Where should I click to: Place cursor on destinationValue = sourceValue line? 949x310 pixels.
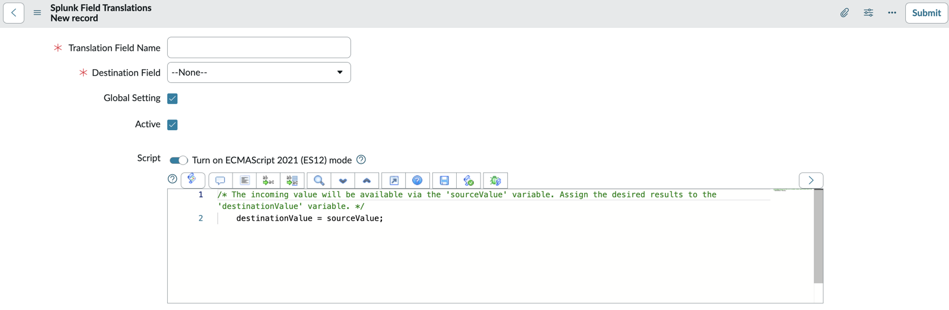point(310,218)
